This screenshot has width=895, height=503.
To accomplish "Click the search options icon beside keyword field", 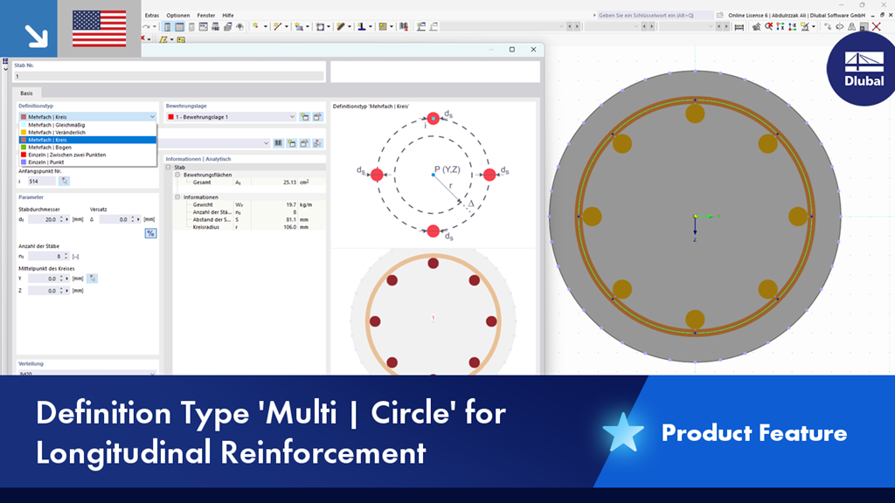I will (720, 16).
